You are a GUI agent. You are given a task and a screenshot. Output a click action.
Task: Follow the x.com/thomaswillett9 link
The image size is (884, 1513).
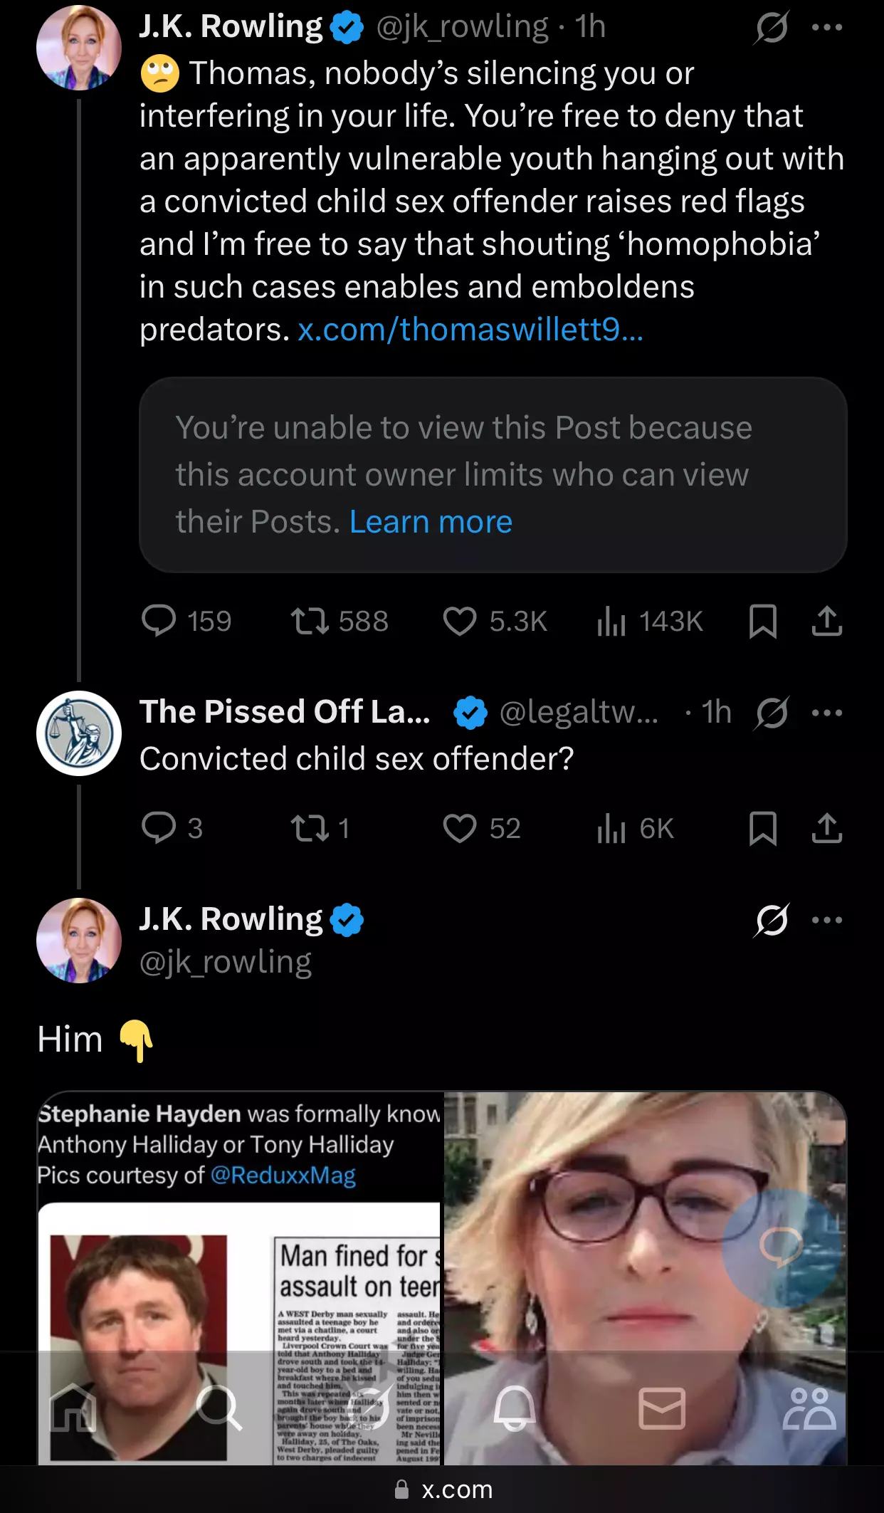coord(470,329)
